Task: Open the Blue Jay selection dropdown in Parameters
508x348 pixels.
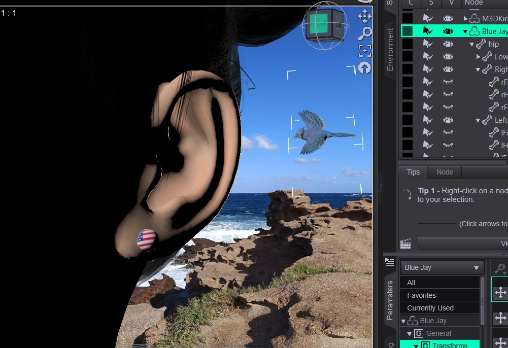Action: click(x=442, y=268)
